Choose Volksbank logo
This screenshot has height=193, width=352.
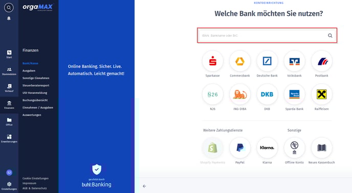(294, 61)
